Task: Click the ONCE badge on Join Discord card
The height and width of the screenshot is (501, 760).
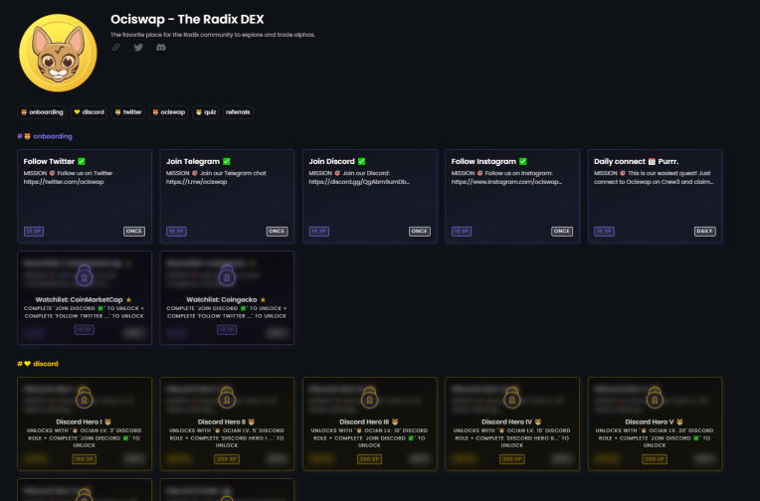Action: click(419, 232)
